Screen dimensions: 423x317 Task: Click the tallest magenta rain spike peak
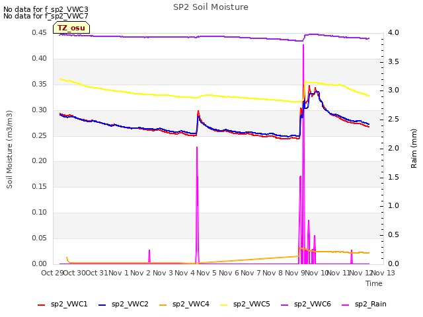303,45
